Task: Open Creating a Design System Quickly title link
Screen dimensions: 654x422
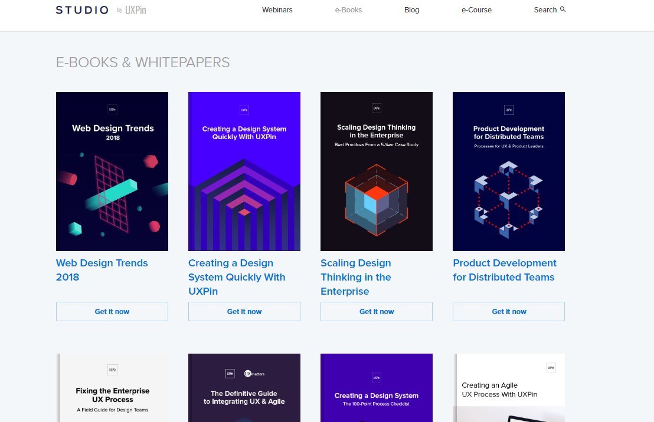Action: tap(237, 277)
